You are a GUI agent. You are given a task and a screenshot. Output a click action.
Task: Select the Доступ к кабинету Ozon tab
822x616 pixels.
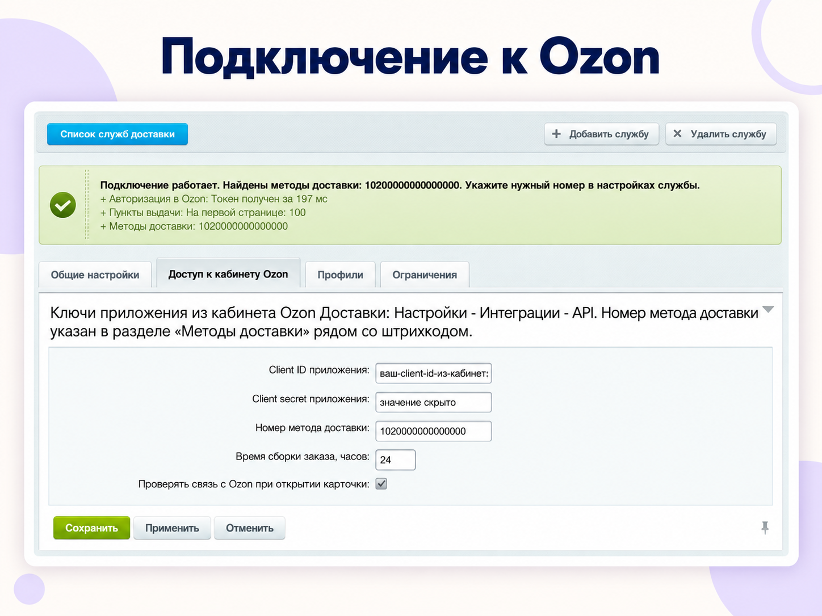click(x=228, y=273)
